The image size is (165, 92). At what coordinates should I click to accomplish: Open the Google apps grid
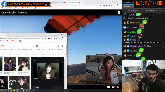pos(58,46)
